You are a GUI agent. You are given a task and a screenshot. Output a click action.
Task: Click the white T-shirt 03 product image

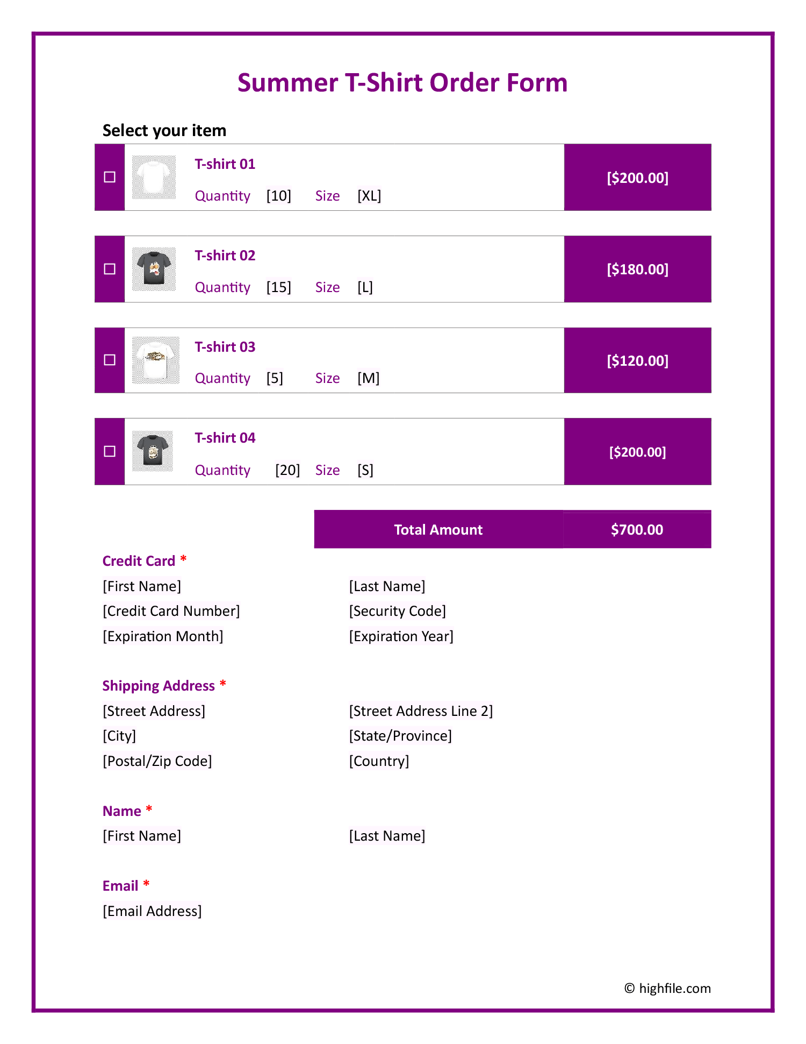[155, 360]
